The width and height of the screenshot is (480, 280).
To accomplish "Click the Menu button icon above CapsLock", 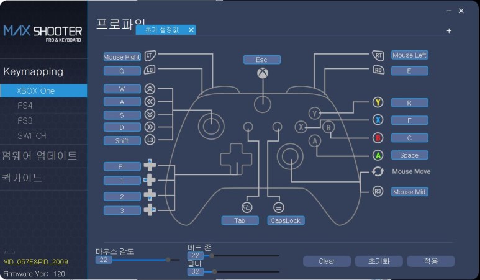I will [x=279, y=208].
